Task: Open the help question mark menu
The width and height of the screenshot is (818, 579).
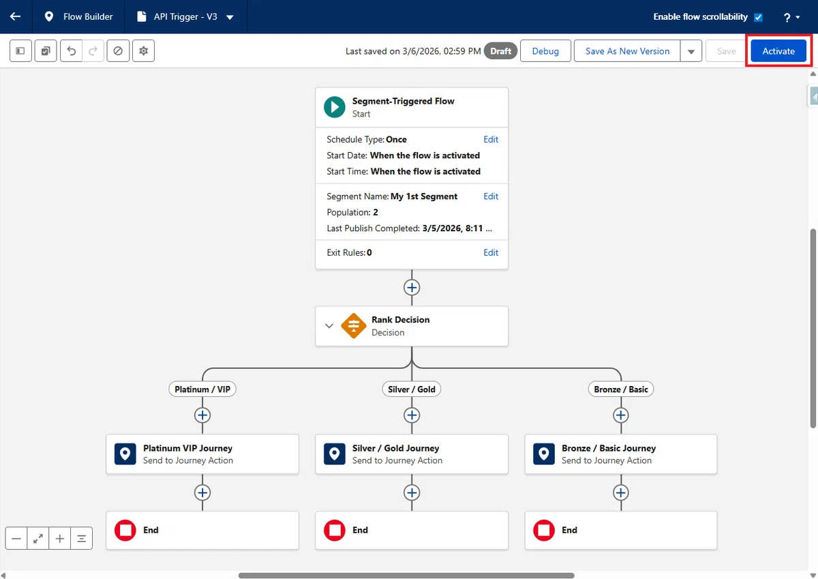Action: 791,17
